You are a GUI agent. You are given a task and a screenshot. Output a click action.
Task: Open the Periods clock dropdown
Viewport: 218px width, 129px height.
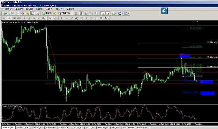coord(120,13)
